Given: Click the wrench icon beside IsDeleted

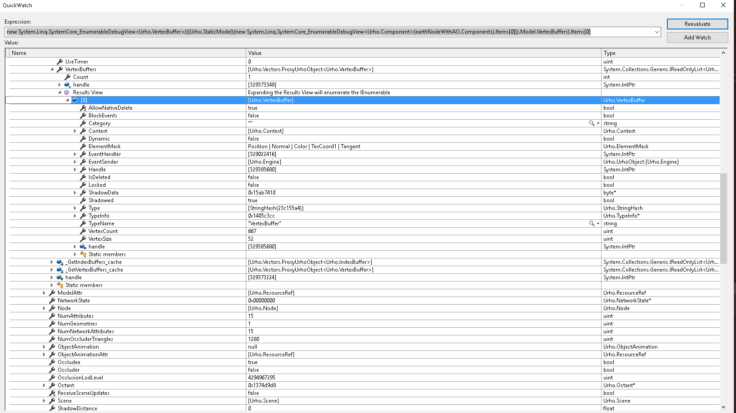Looking at the screenshot, I should 83,177.
